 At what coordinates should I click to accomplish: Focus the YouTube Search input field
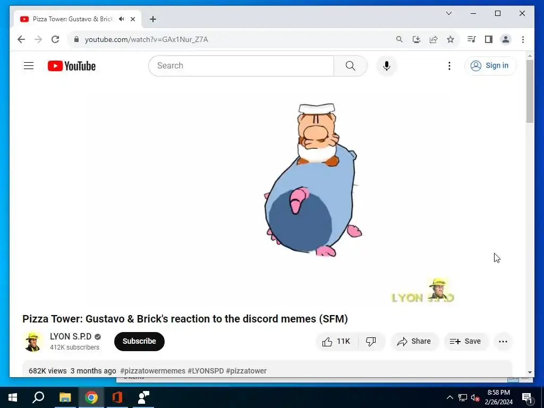[241, 65]
